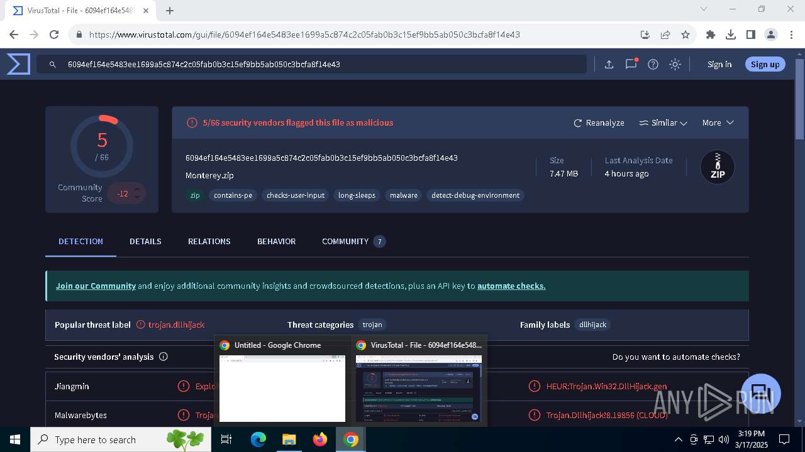The image size is (805, 452).
Task: Show hidden system tray icons
Action: (x=678, y=439)
